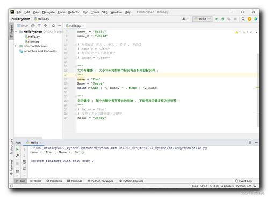Open Search Everywhere magnifier icon
Image resolution: width=268 pixels, height=197 pixels.
pyautogui.click(x=243, y=19)
